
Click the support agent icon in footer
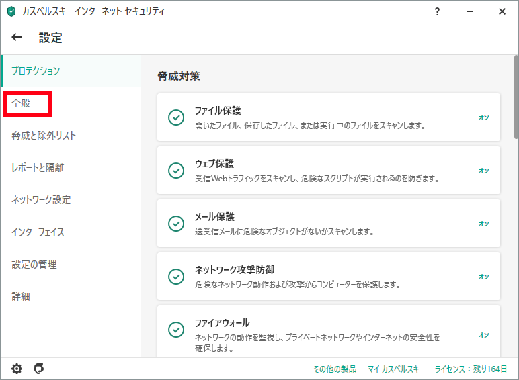click(39, 369)
